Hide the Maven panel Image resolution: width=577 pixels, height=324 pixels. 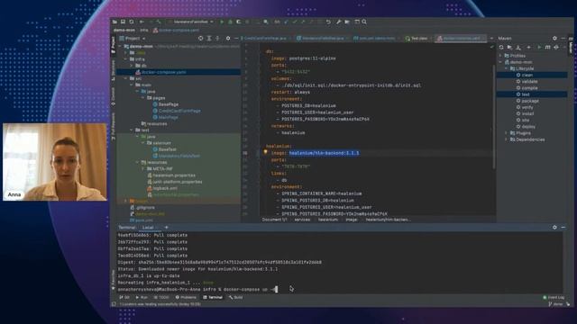(563, 38)
